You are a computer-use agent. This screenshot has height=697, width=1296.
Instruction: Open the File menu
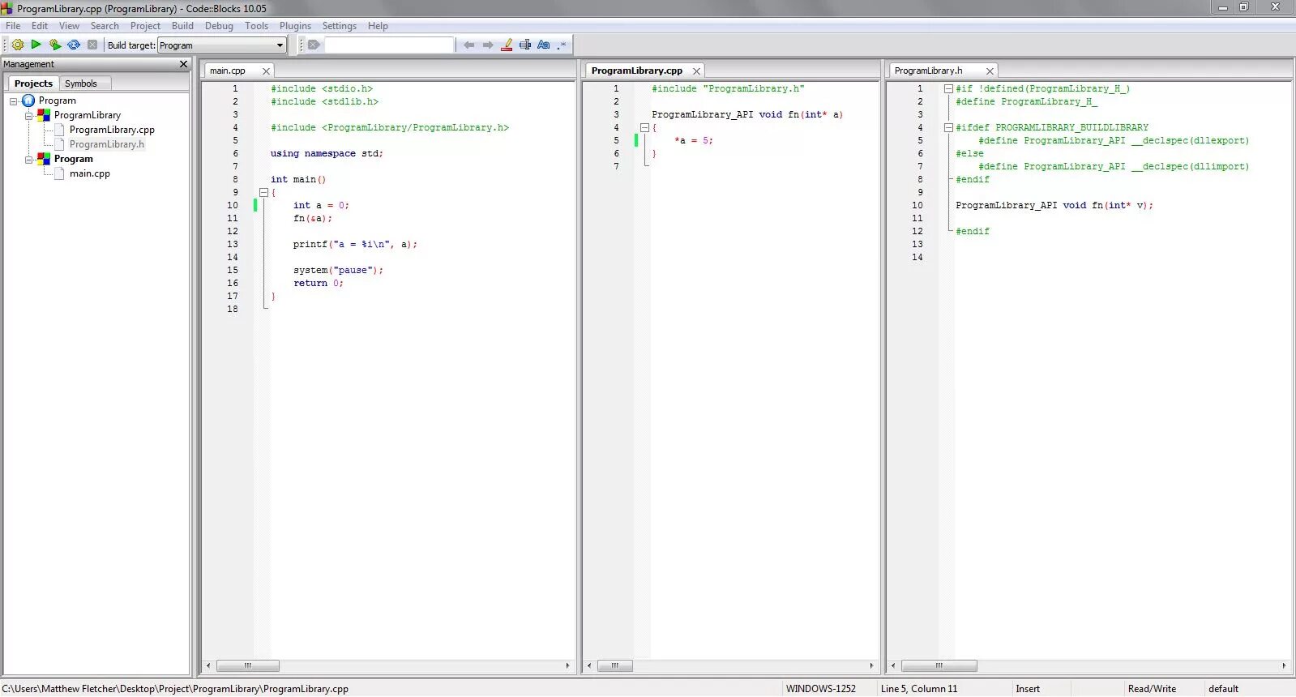tap(13, 26)
